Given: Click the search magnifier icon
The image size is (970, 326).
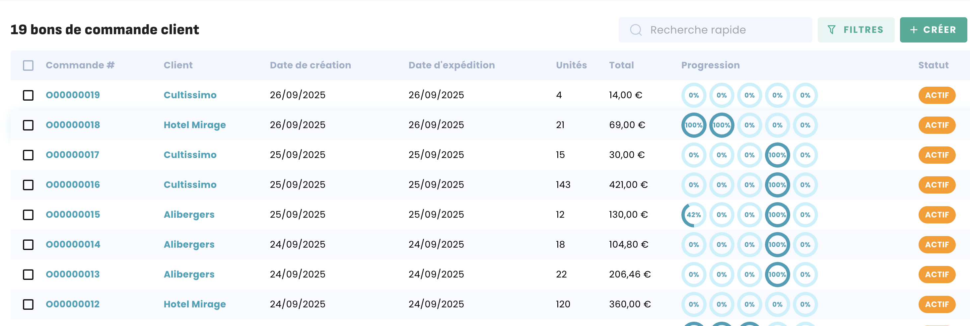Looking at the screenshot, I should [636, 30].
